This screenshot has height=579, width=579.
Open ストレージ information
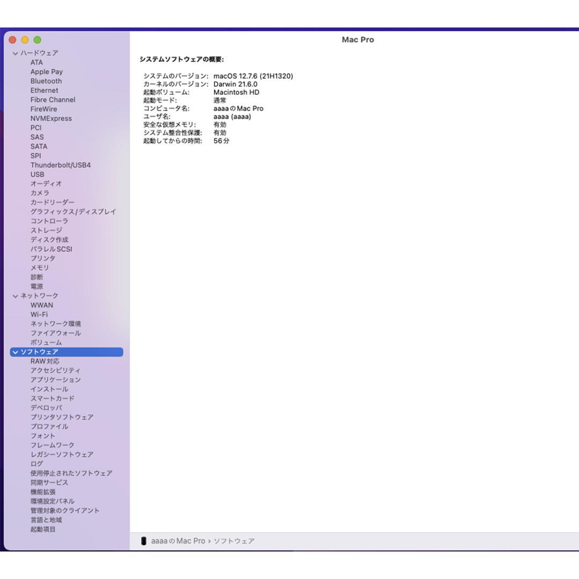pos(46,231)
